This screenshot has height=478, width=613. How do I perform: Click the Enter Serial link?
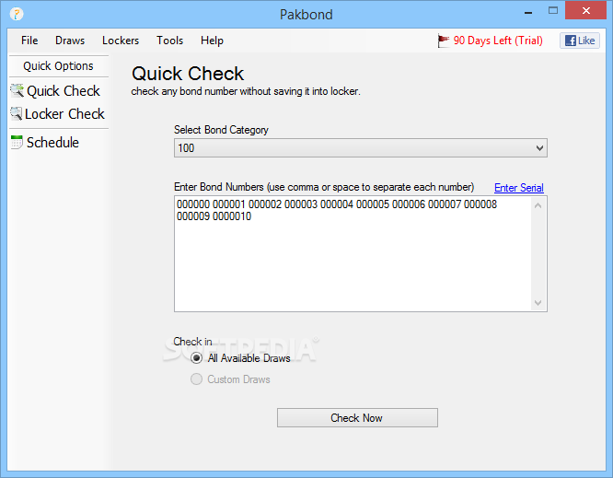tap(519, 188)
